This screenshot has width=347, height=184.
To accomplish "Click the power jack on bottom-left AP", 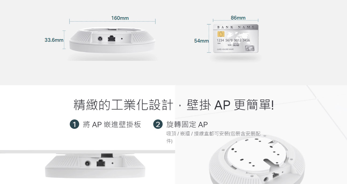I will click(87, 163).
